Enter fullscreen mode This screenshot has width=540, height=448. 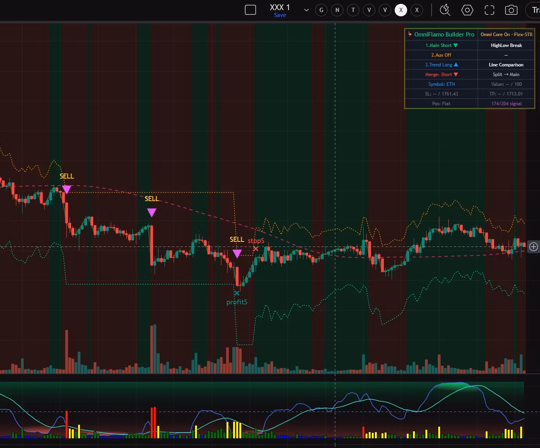point(489,10)
